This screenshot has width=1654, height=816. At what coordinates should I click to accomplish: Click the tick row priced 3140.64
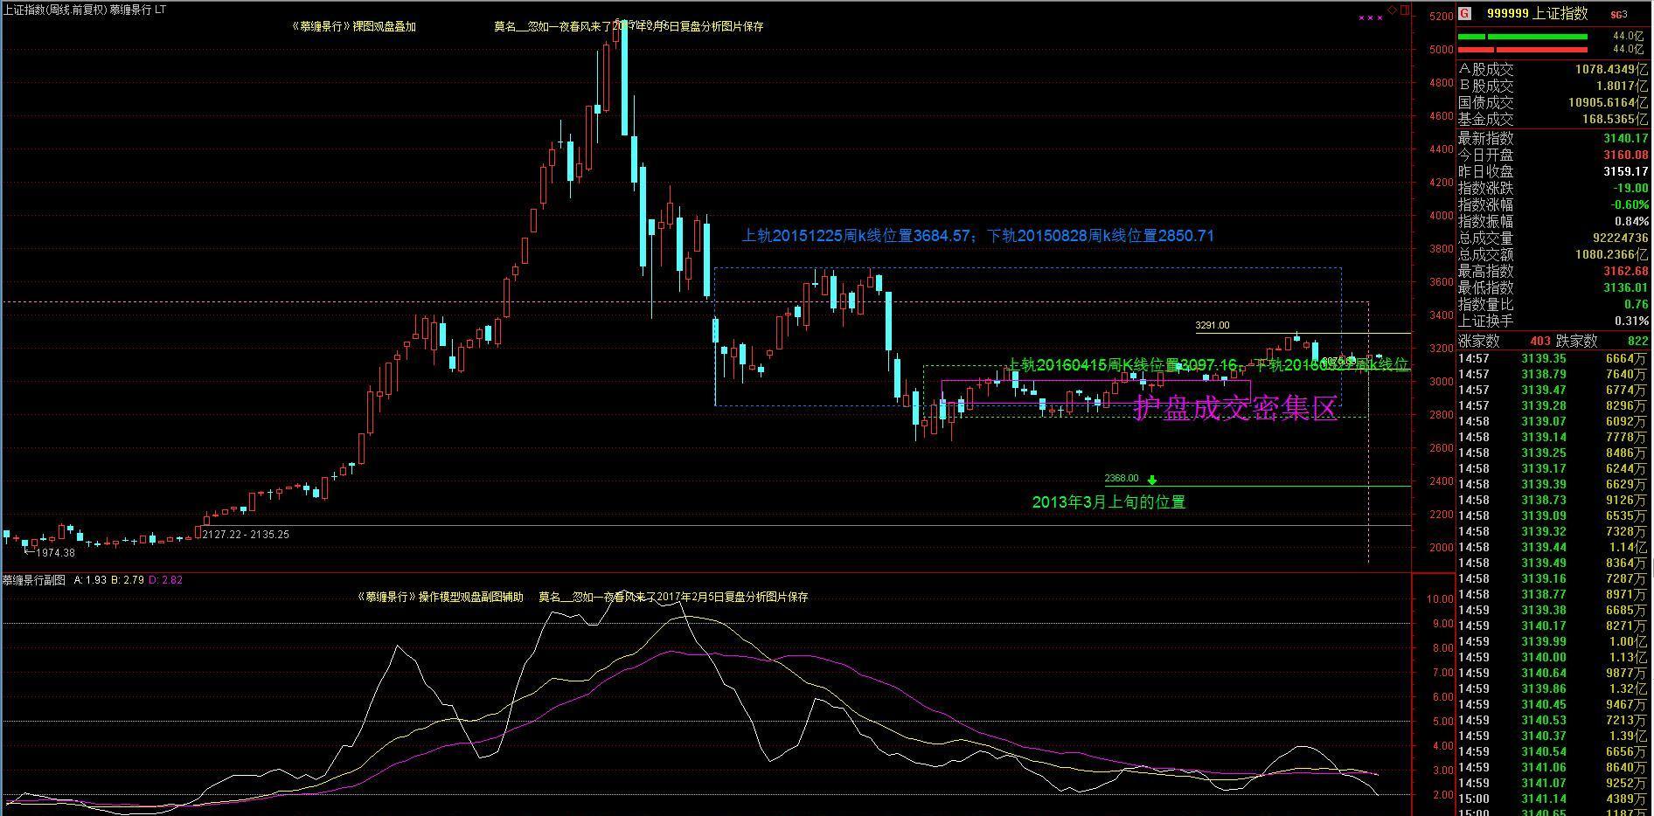click(x=1553, y=673)
